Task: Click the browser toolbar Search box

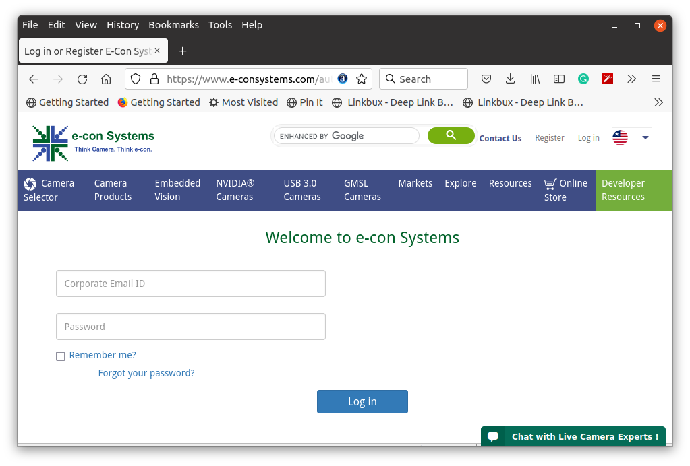Action: click(424, 79)
